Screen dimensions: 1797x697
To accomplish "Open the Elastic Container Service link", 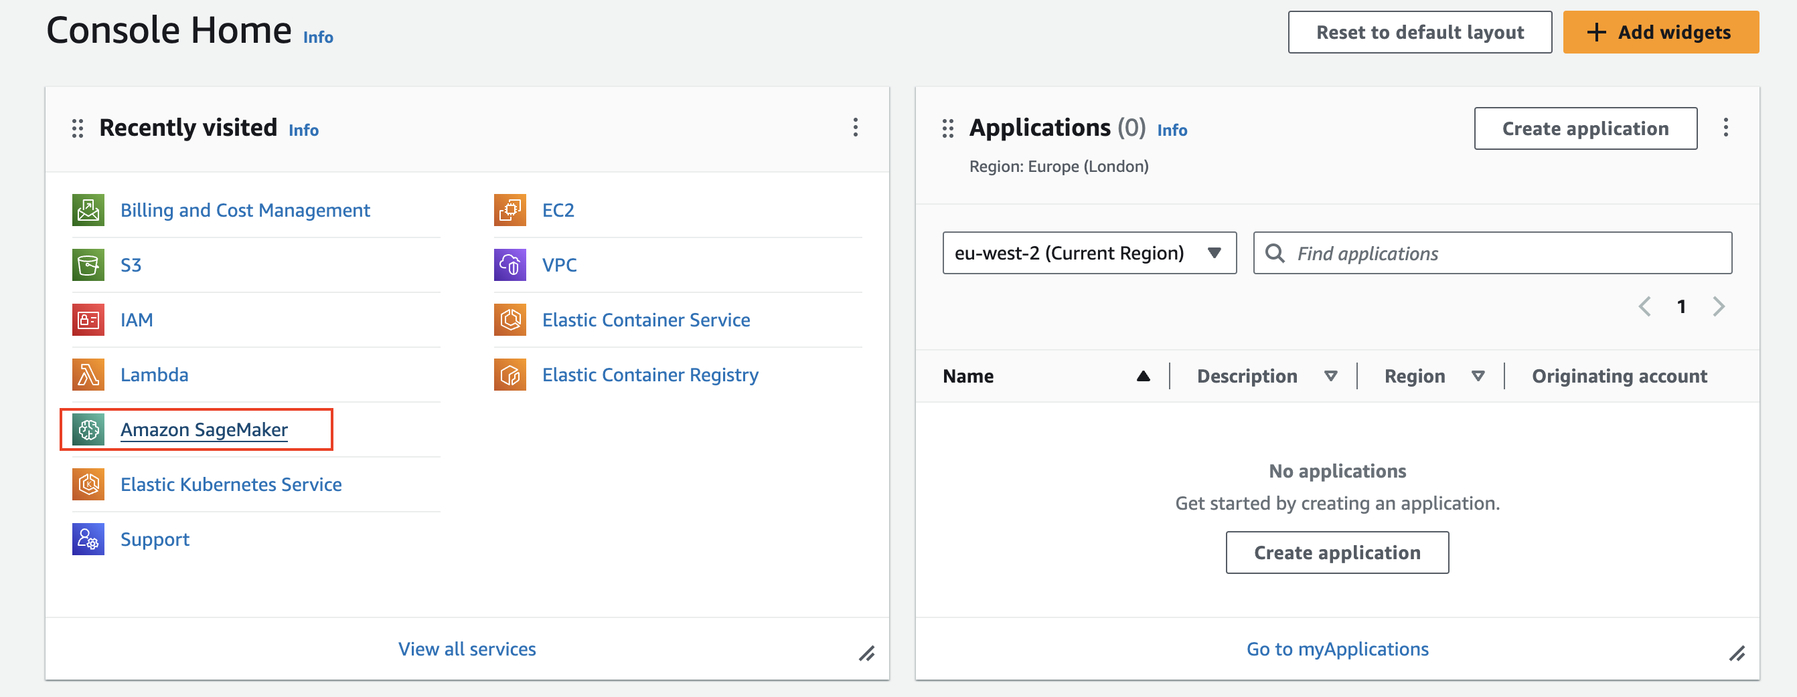I will (x=646, y=320).
